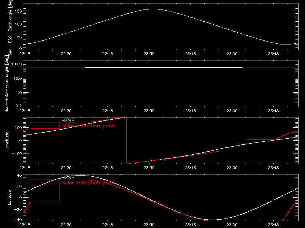This screenshot has height=228, width=305.
Task: Select HESSI legend label in Latitude plot
Action: (68, 177)
